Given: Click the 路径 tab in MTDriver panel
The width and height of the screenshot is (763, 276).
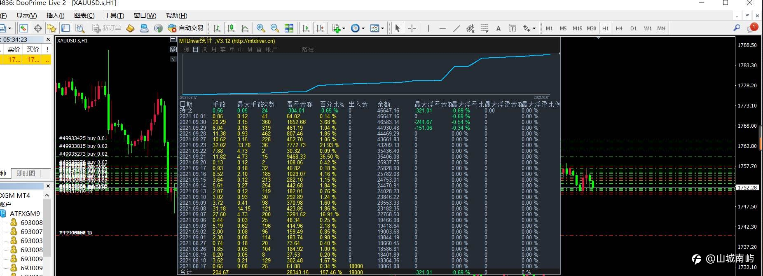Looking at the screenshot, I should click(308, 49).
